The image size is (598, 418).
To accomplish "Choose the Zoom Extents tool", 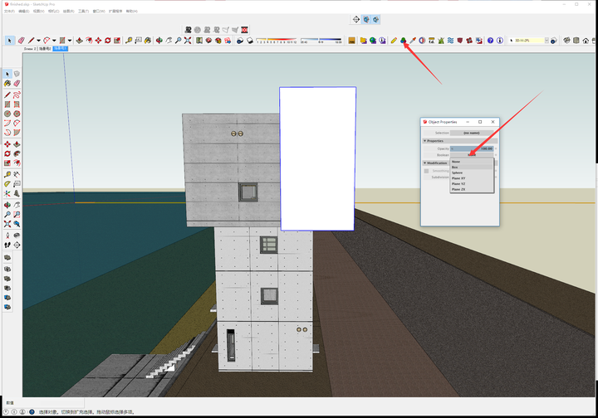I will (188, 40).
